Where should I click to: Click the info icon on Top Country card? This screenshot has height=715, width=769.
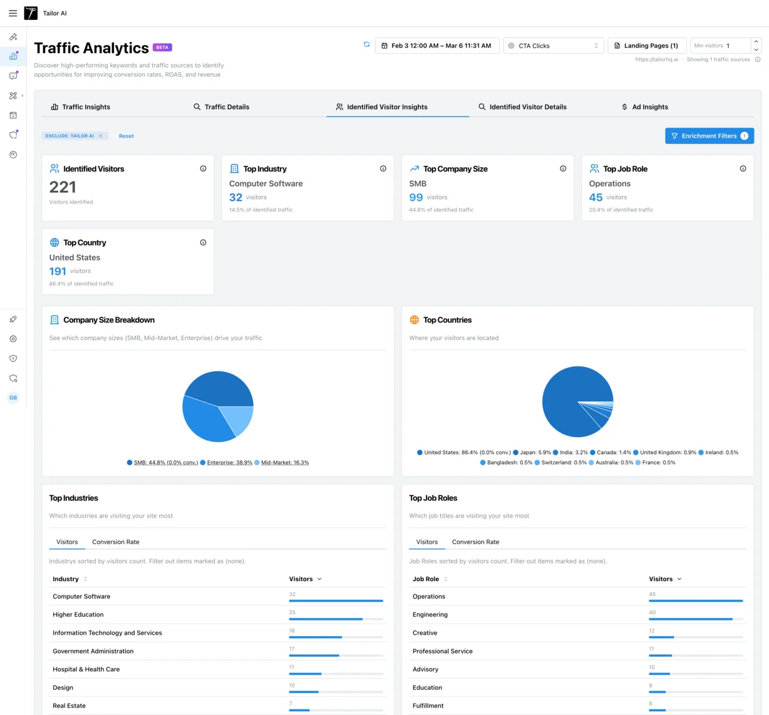tap(203, 242)
